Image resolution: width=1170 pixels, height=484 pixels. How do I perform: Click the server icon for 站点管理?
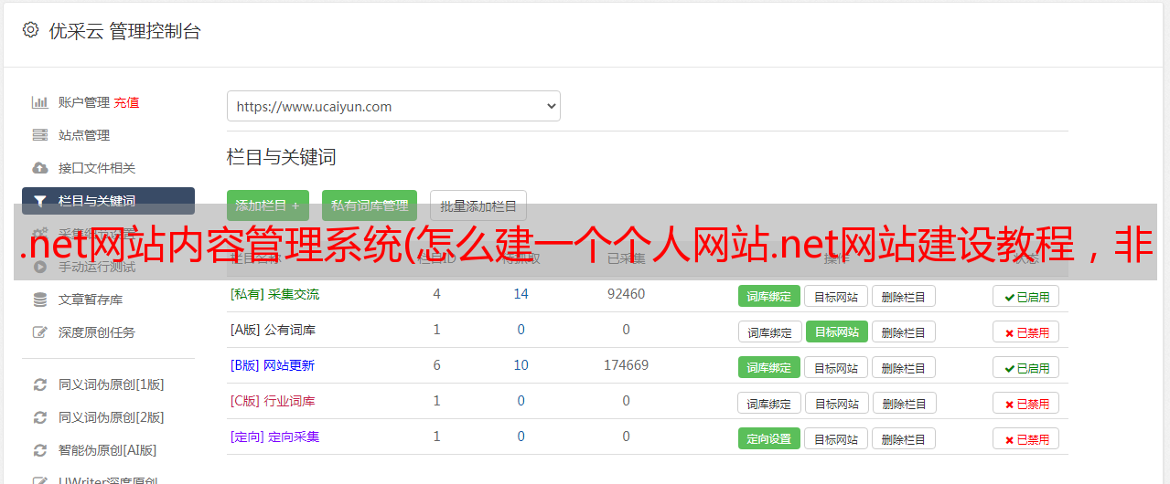click(39, 135)
